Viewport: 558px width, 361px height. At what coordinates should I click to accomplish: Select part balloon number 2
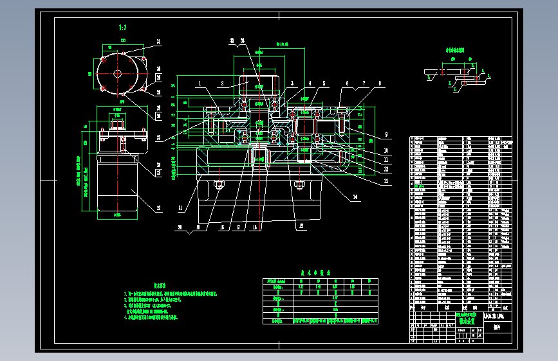pyautogui.click(x=223, y=84)
